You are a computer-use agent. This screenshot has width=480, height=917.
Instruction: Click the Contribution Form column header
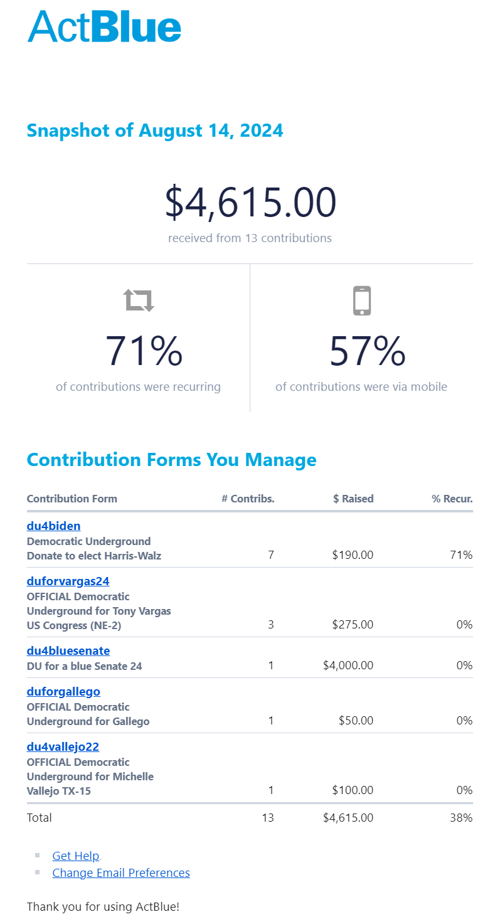(x=72, y=499)
